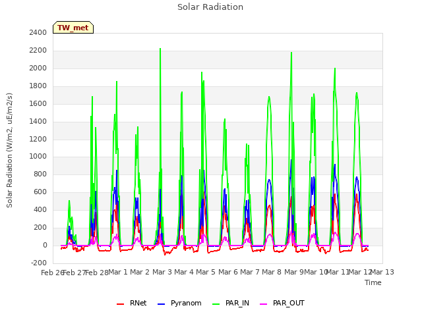Image resolution: width=422 pixels, height=316 pixels.
Task: Click the -200 y-axis tick label
Action: (x=39, y=263)
